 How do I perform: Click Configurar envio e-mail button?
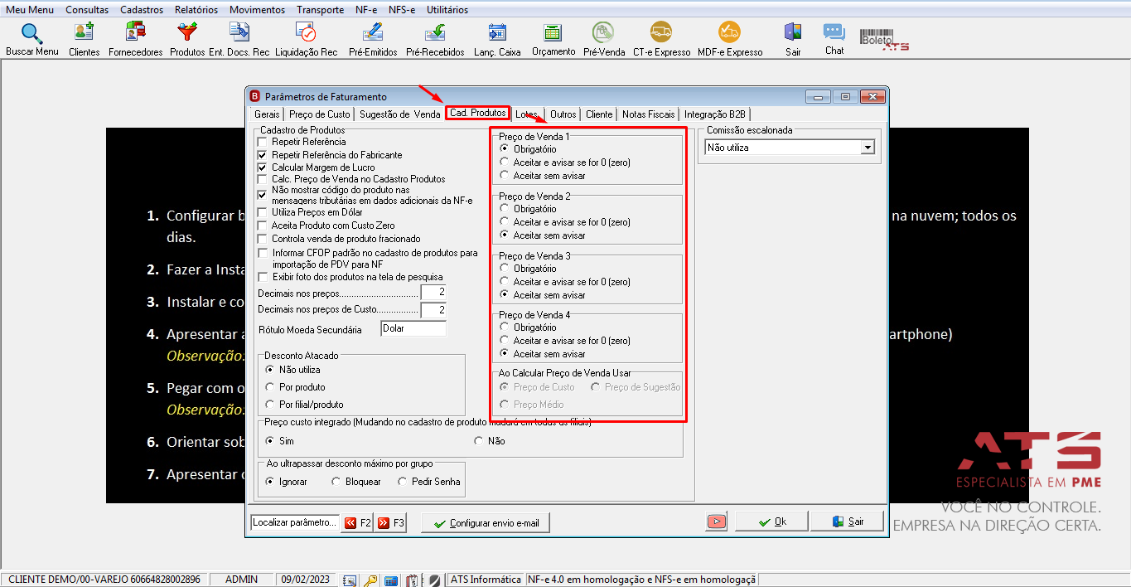pos(486,523)
